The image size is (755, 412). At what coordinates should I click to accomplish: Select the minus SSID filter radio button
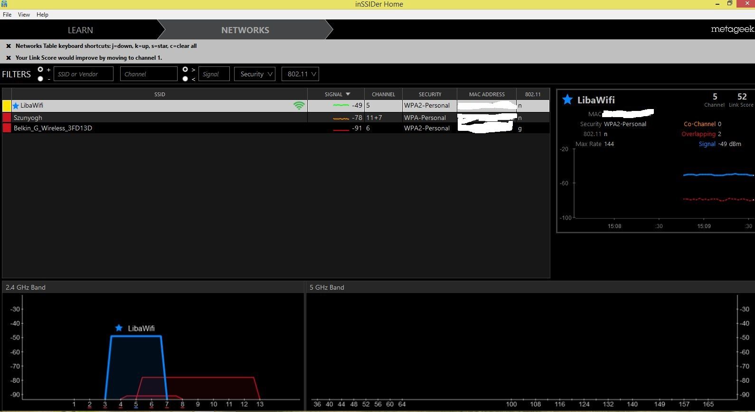pos(40,79)
